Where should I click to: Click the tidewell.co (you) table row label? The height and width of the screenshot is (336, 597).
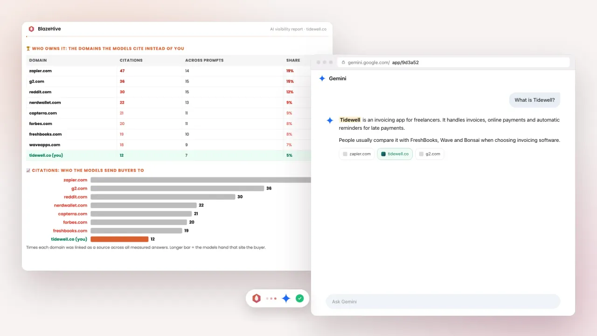point(47,155)
